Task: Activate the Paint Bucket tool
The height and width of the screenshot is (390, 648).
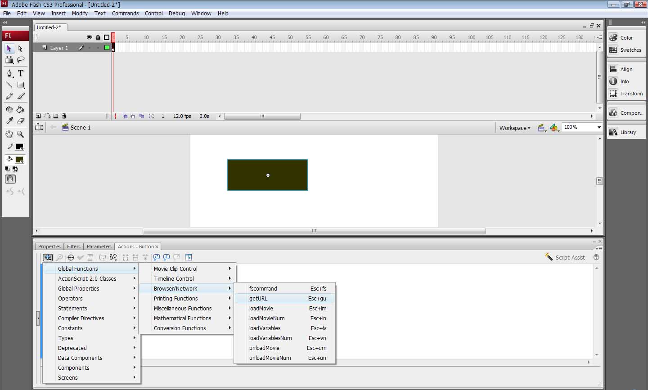Action: pos(21,109)
